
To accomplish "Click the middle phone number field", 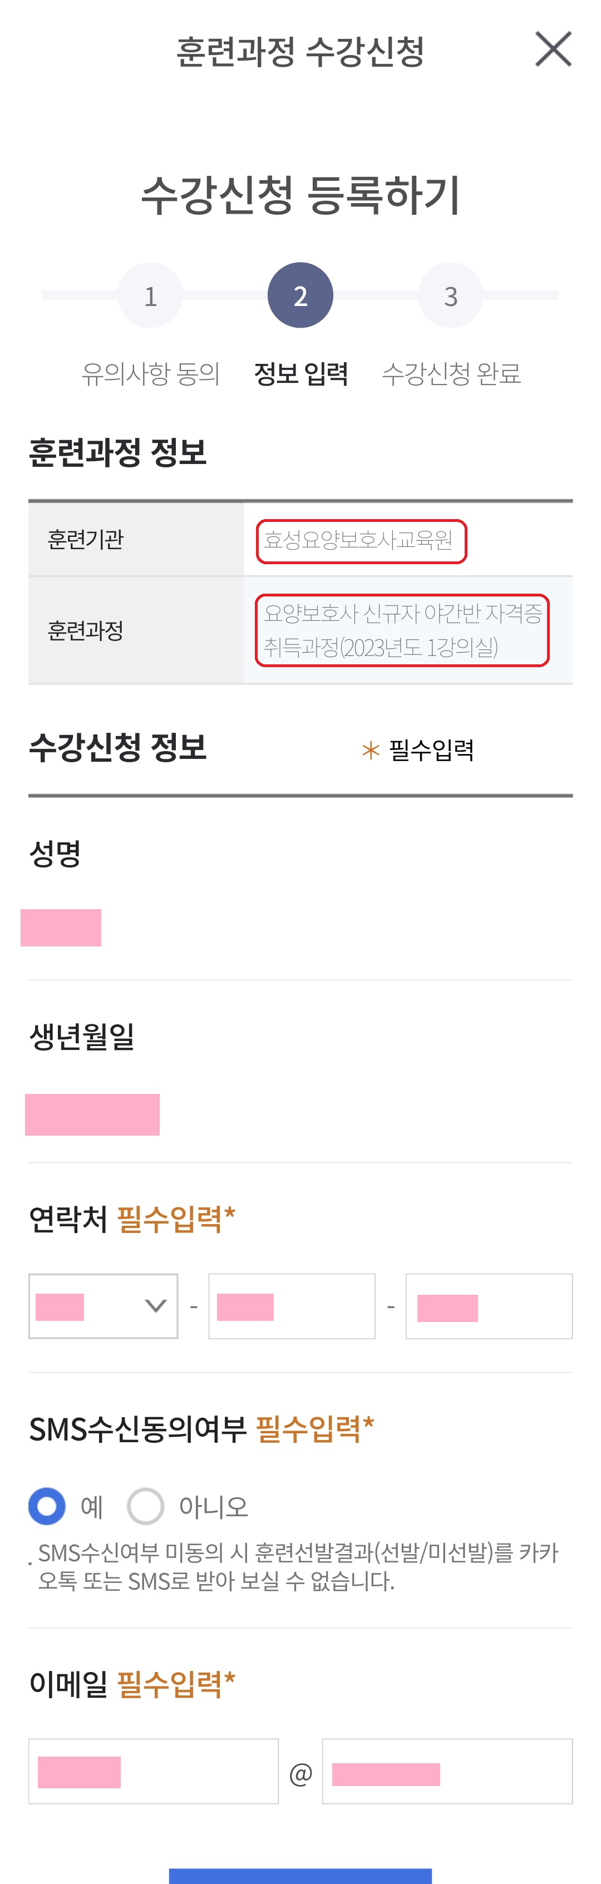I will point(292,1305).
